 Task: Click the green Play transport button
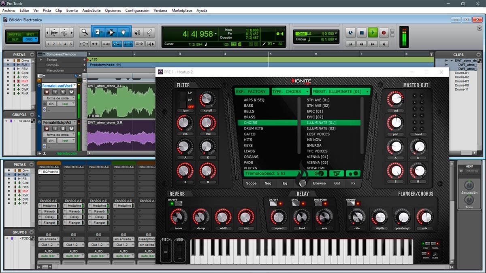click(373, 32)
